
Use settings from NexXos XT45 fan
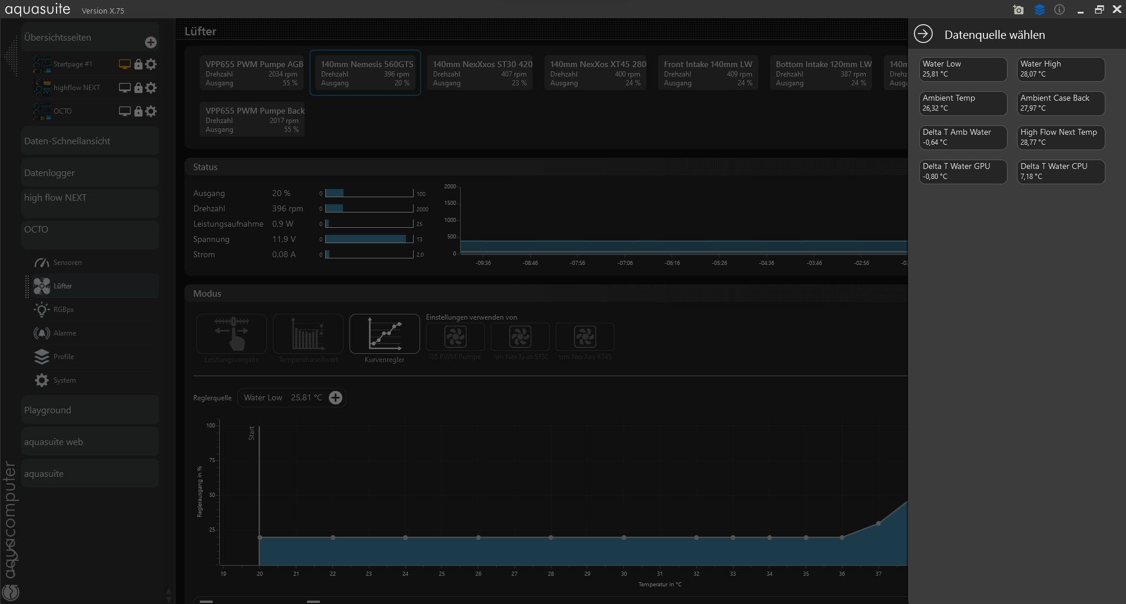click(585, 337)
